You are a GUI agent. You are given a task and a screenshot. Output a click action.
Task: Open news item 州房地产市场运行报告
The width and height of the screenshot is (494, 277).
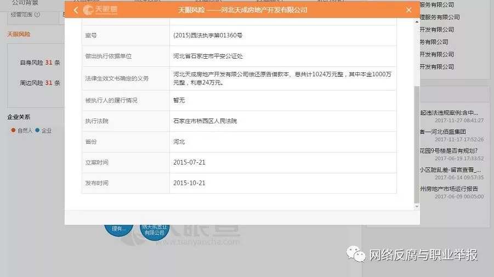click(449, 189)
